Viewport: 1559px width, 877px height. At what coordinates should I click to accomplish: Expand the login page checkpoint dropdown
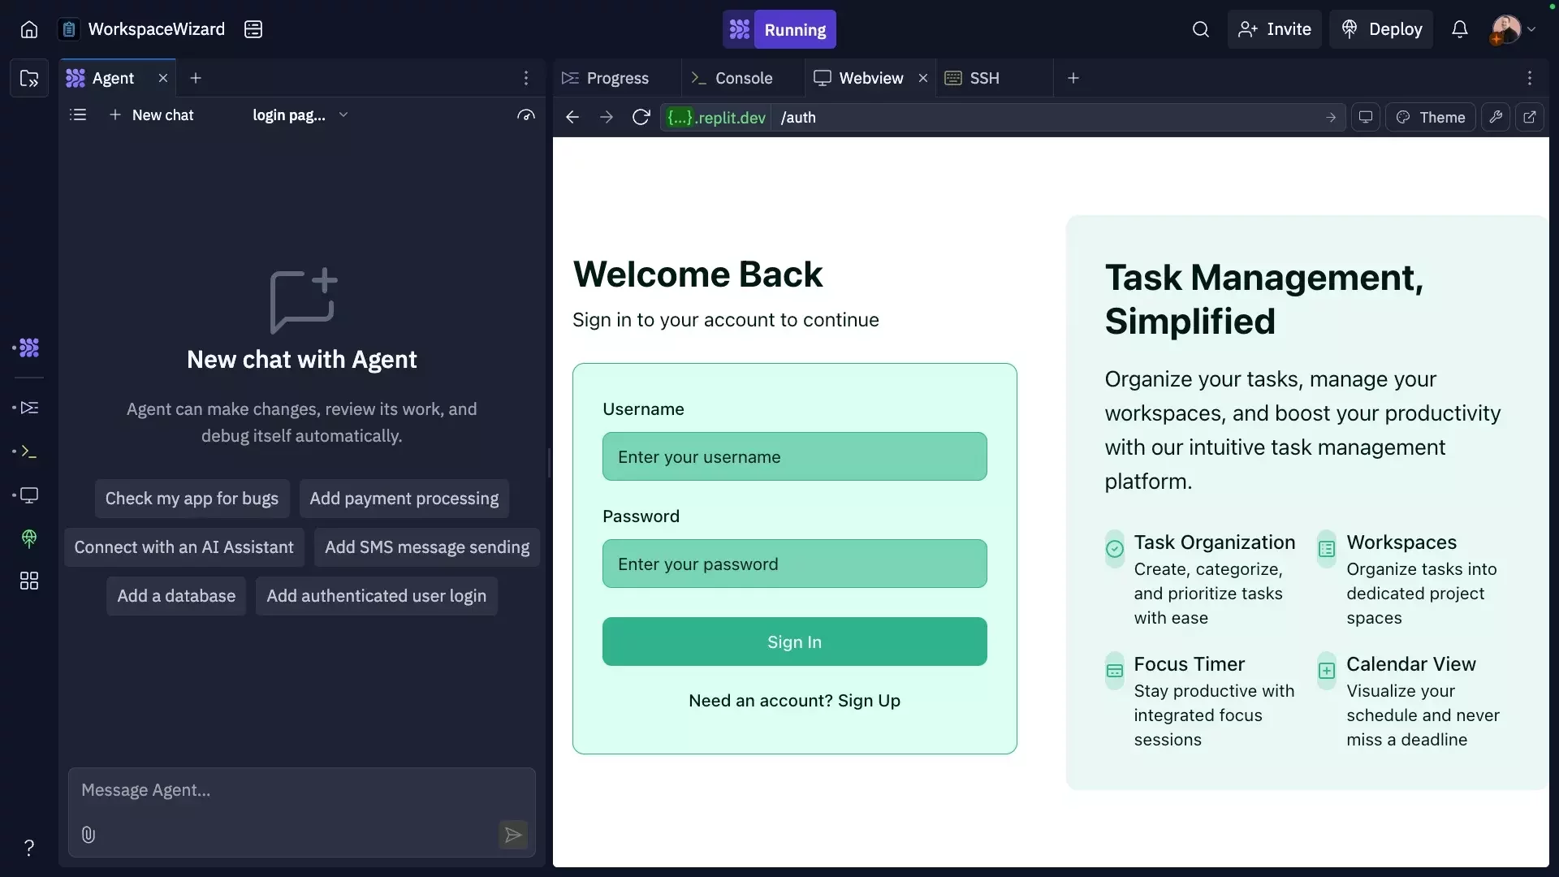click(x=343, y=114)
